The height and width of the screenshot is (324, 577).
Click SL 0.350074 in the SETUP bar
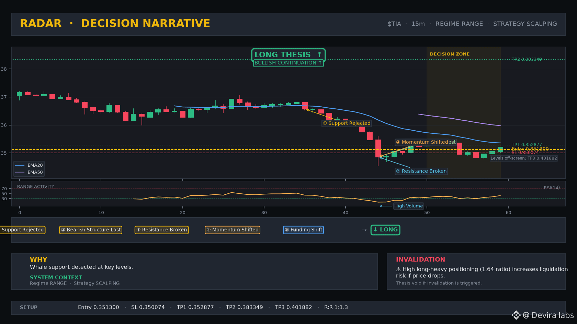tap(148, 307)
